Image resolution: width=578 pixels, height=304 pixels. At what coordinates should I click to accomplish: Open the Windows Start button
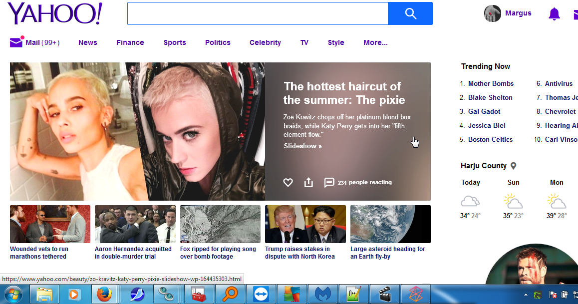tap(13, 295)
